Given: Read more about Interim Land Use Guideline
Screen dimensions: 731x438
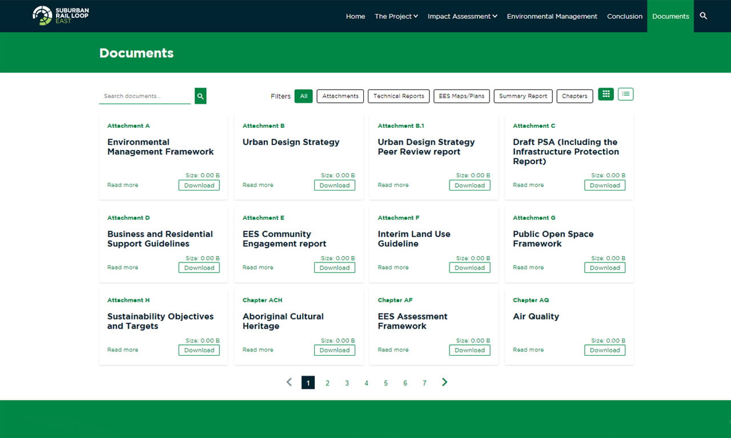Looking at the screenshot, I should [393, 267].
